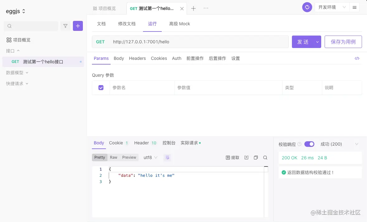This screenshot has width=367, height=222.
Task: Select Raw view mode
Action: 113,157
